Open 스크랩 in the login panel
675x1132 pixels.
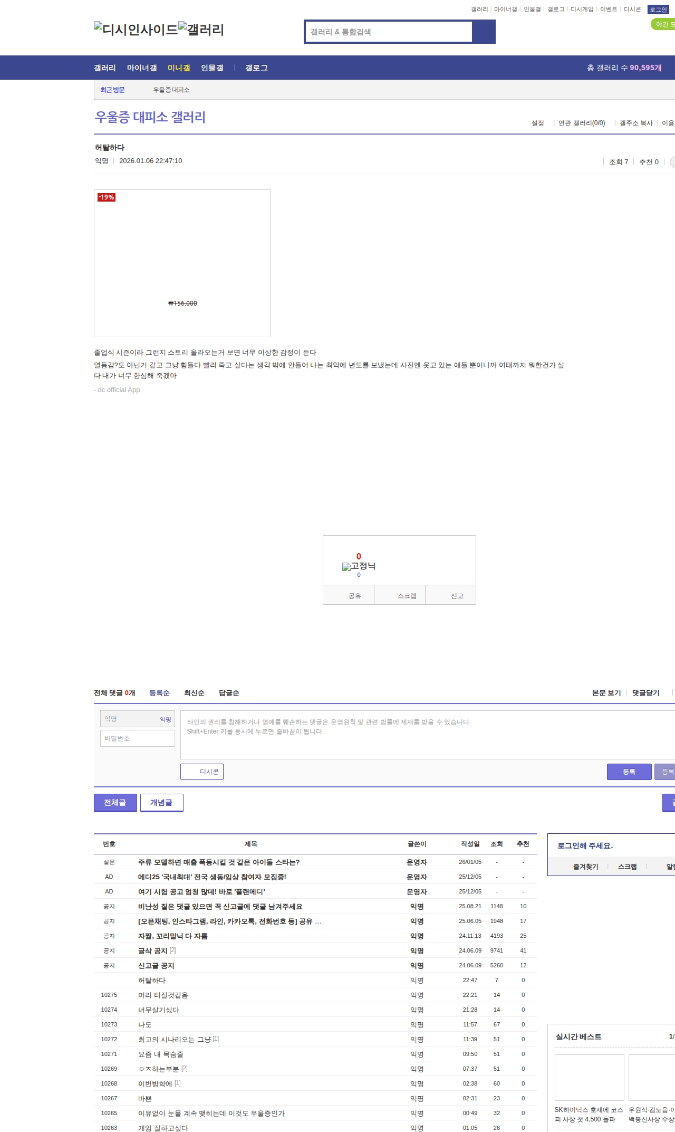(628, 867)
